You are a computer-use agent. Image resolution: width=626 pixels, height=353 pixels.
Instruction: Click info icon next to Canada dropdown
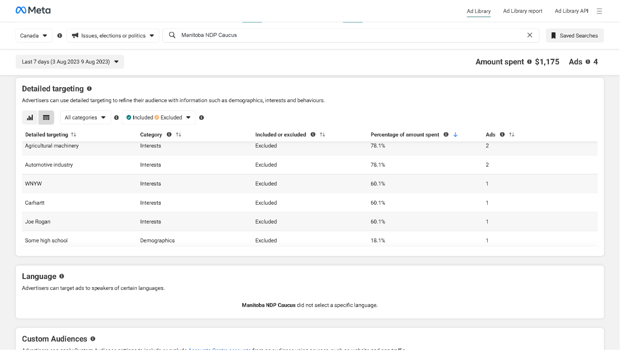60,35
